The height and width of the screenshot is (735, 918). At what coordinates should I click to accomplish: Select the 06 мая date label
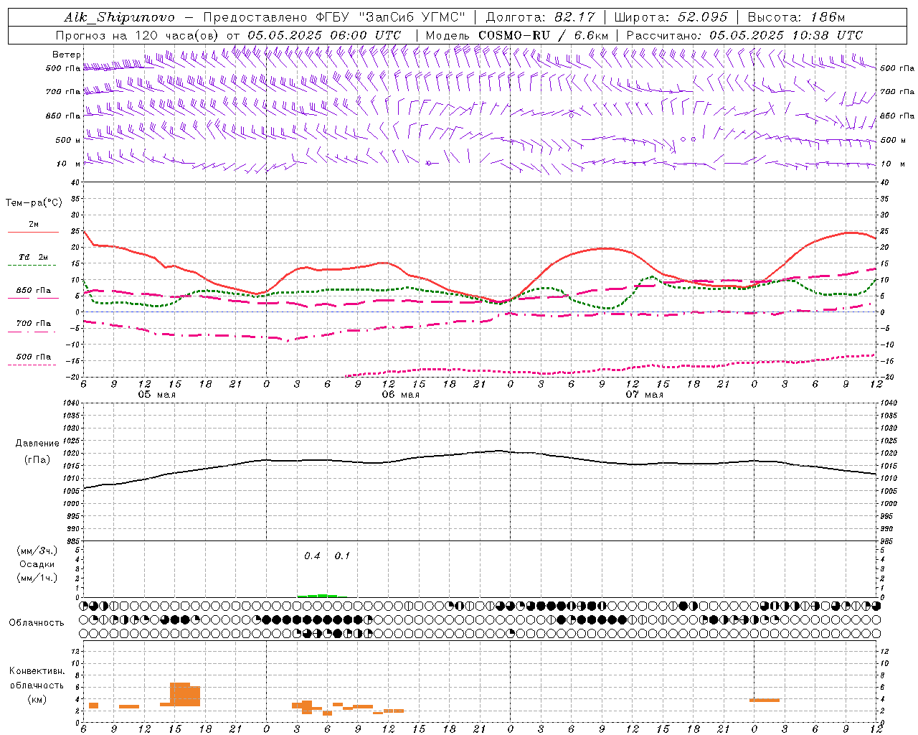[x=400, y=395]
